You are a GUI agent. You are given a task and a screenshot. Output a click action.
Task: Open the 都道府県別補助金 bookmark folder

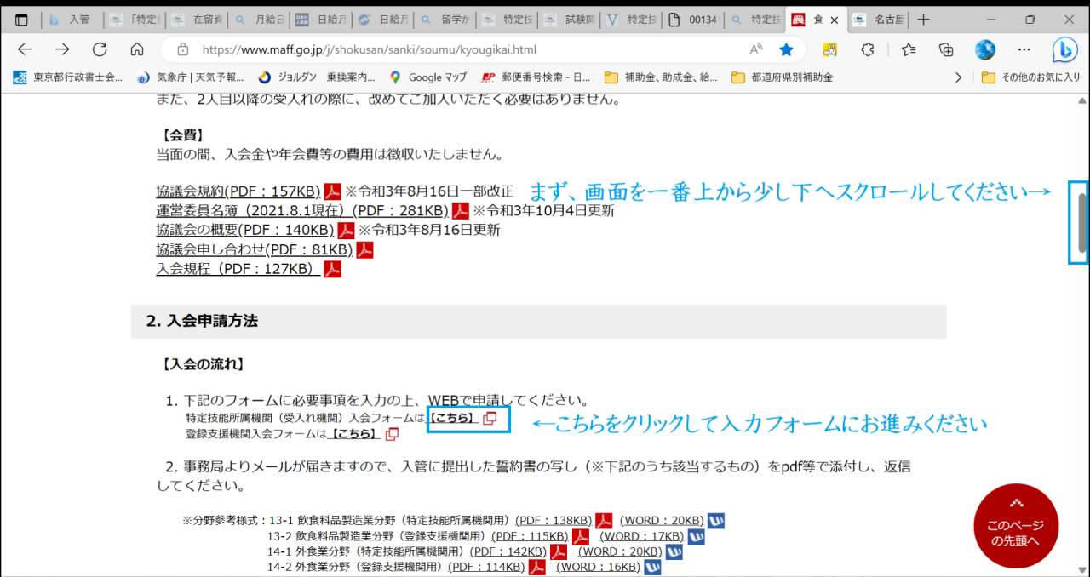click(x=782, y=77)
